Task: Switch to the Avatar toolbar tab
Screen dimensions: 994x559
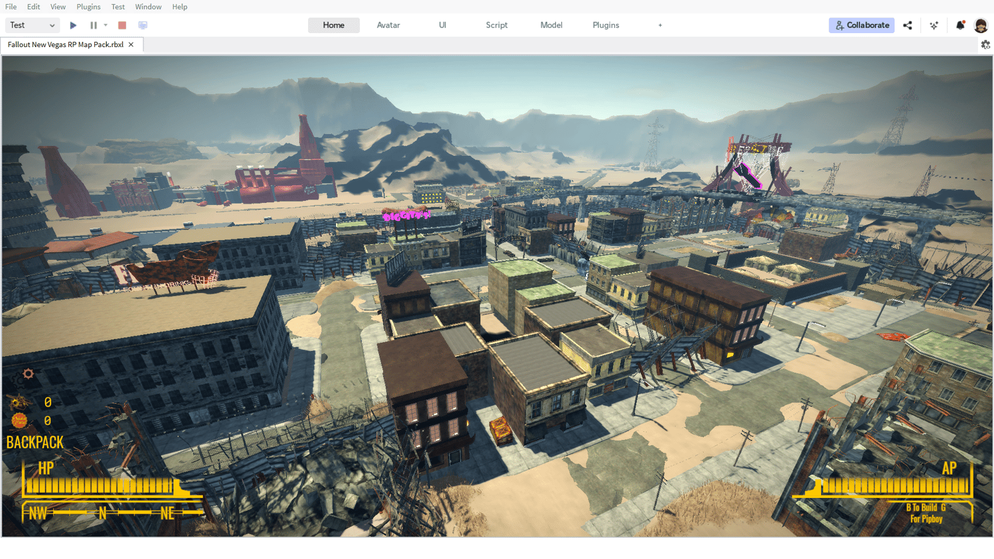Action: (x=388, y=25)
